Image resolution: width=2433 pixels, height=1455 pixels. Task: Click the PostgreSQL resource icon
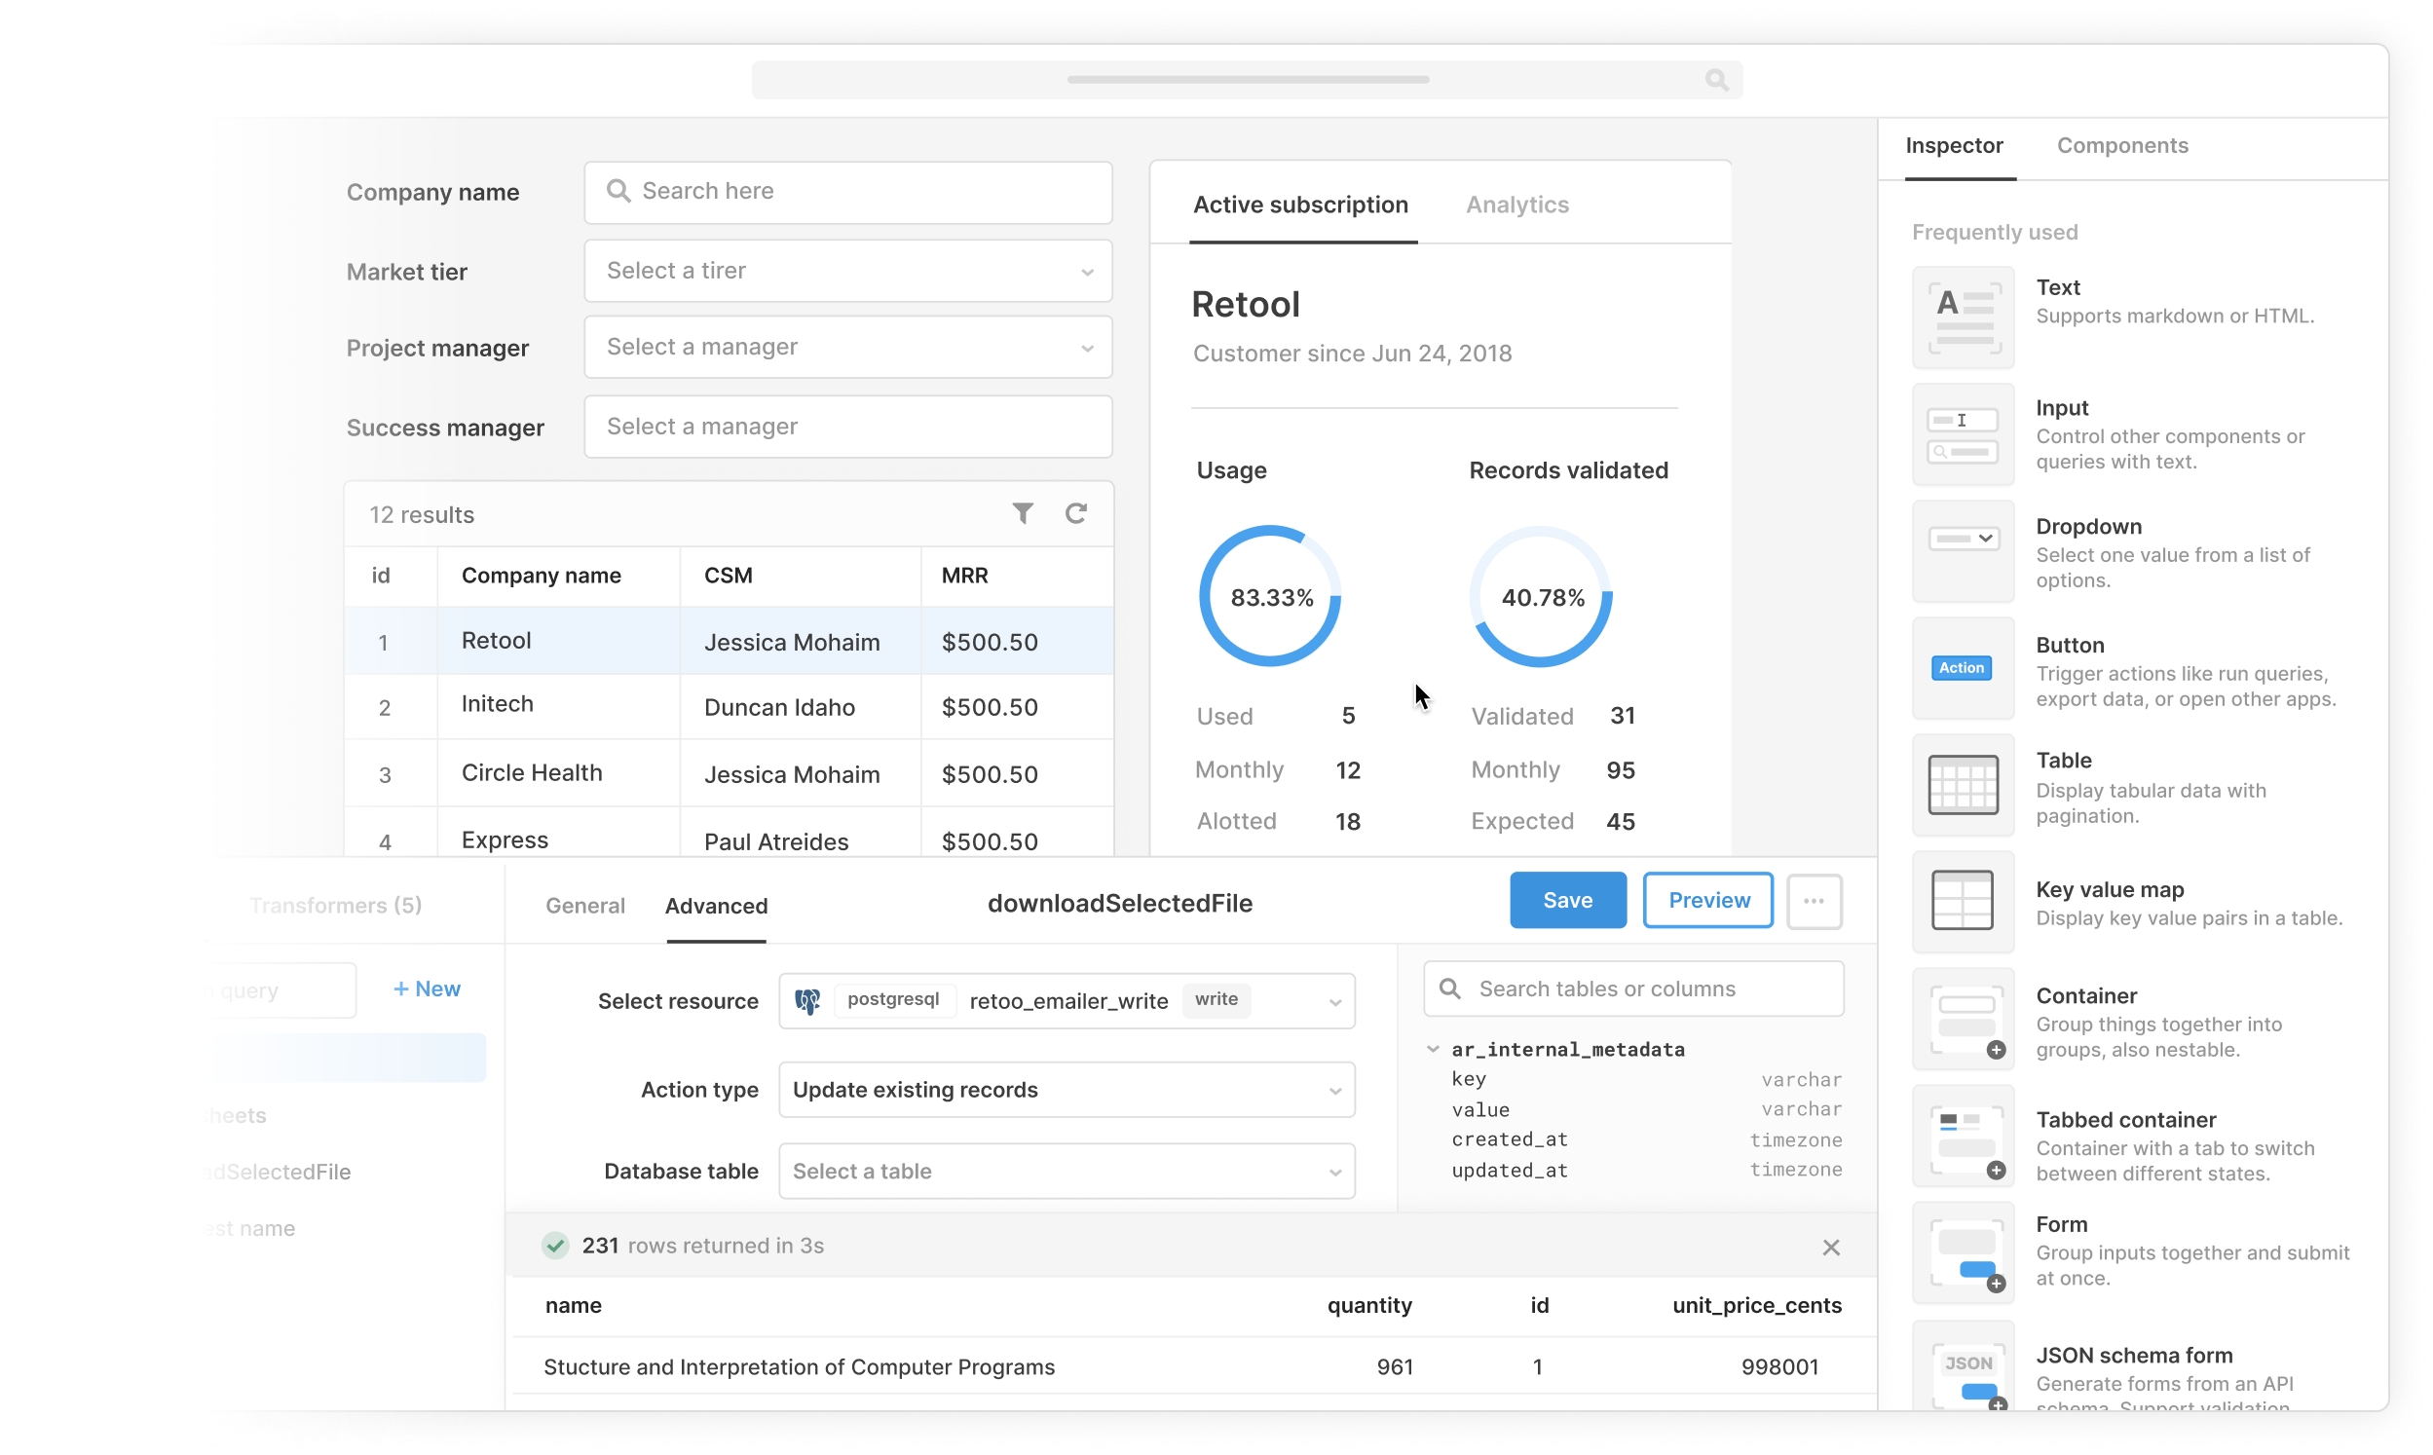click(x=808, y=1001)
